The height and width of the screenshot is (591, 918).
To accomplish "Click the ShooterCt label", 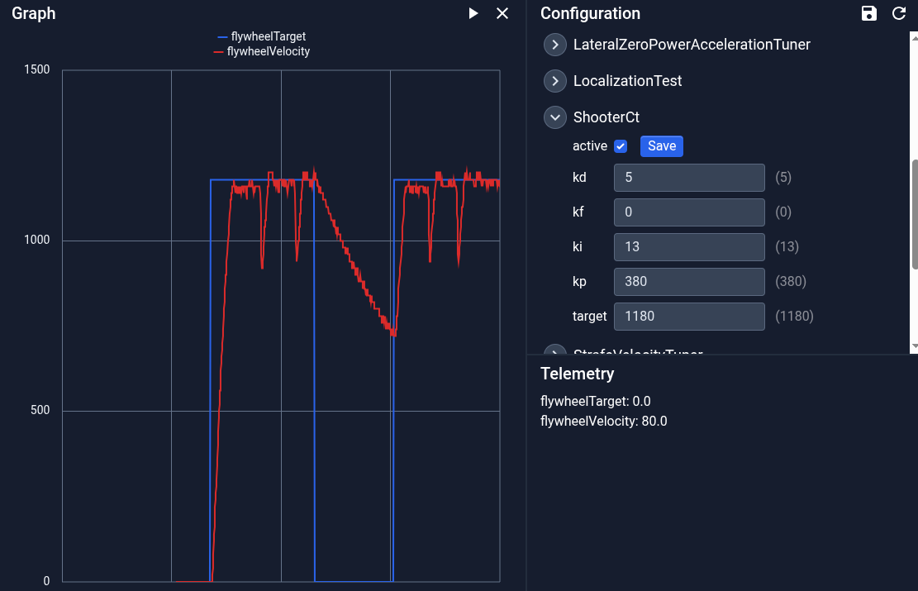I will coord(606,117).
